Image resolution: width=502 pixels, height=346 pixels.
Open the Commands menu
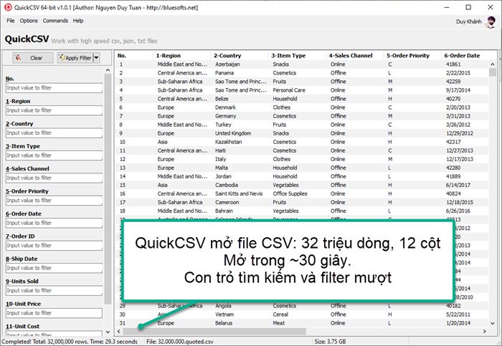tap(55, 21)
